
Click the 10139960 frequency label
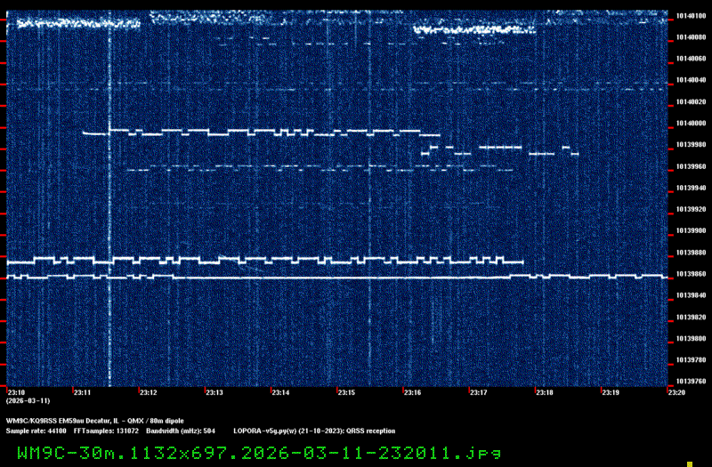(x=691, y=166)
